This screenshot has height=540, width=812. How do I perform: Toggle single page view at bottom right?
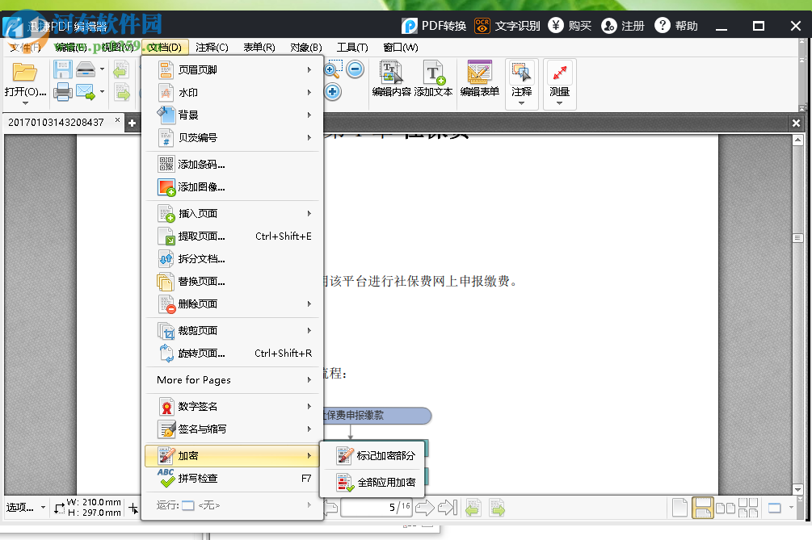click(679, 507)
